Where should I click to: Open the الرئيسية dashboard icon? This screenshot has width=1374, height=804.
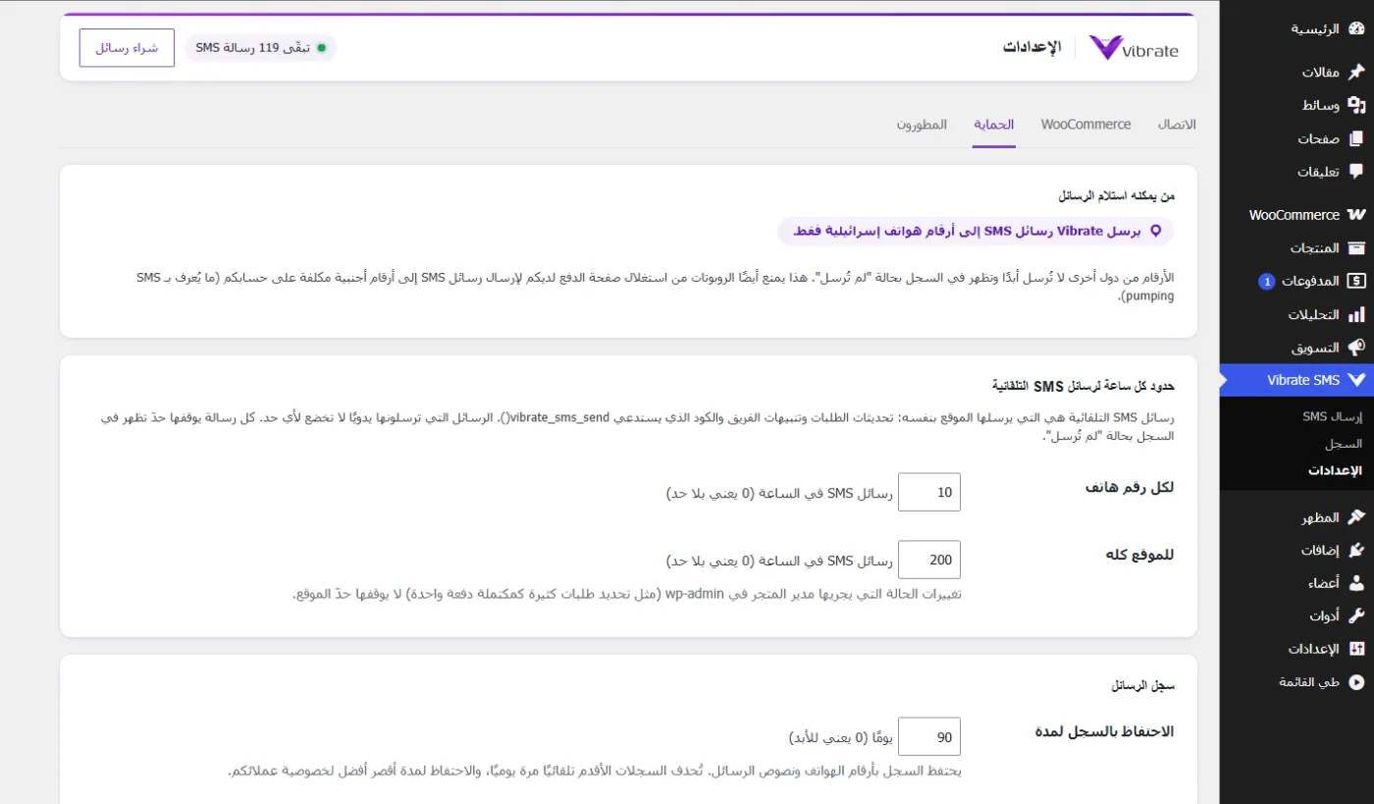pyautogui.click(x=1356, y=29)
